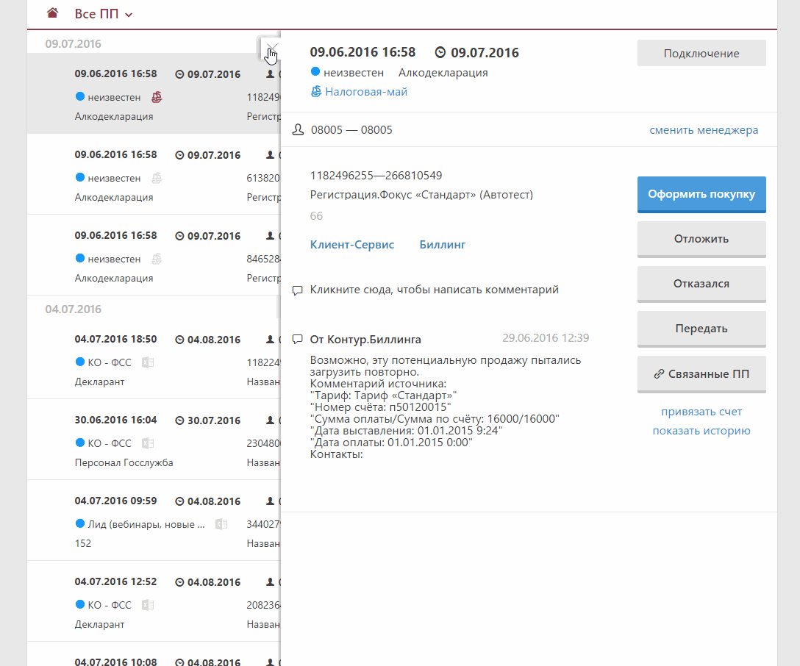Click 'Отказался' button
Viewport: 800px width, 666px height.
pos(701,284)
